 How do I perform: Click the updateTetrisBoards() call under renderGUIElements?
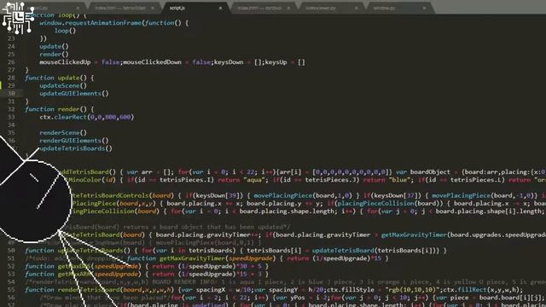point(76,148)
